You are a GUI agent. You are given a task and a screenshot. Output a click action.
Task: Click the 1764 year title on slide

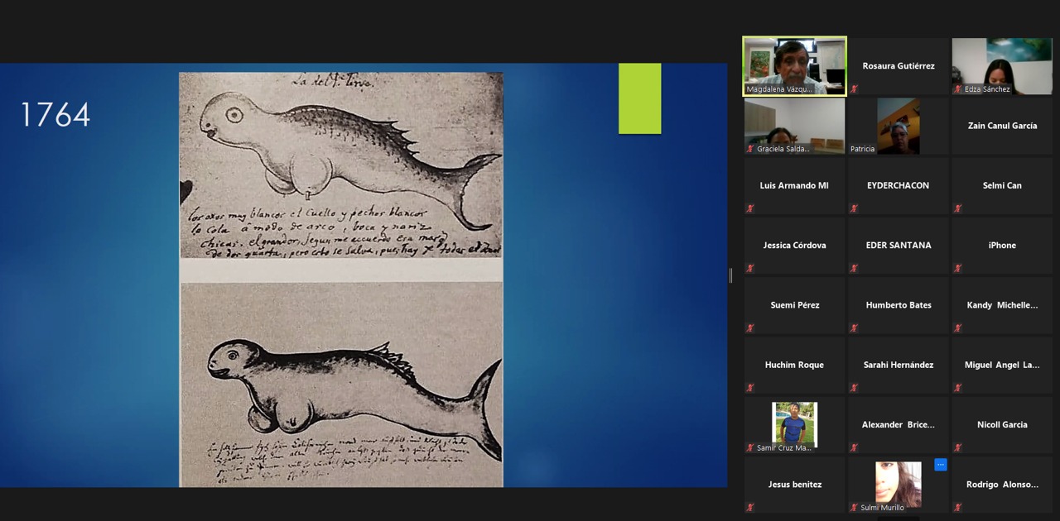tap(55, 115)
